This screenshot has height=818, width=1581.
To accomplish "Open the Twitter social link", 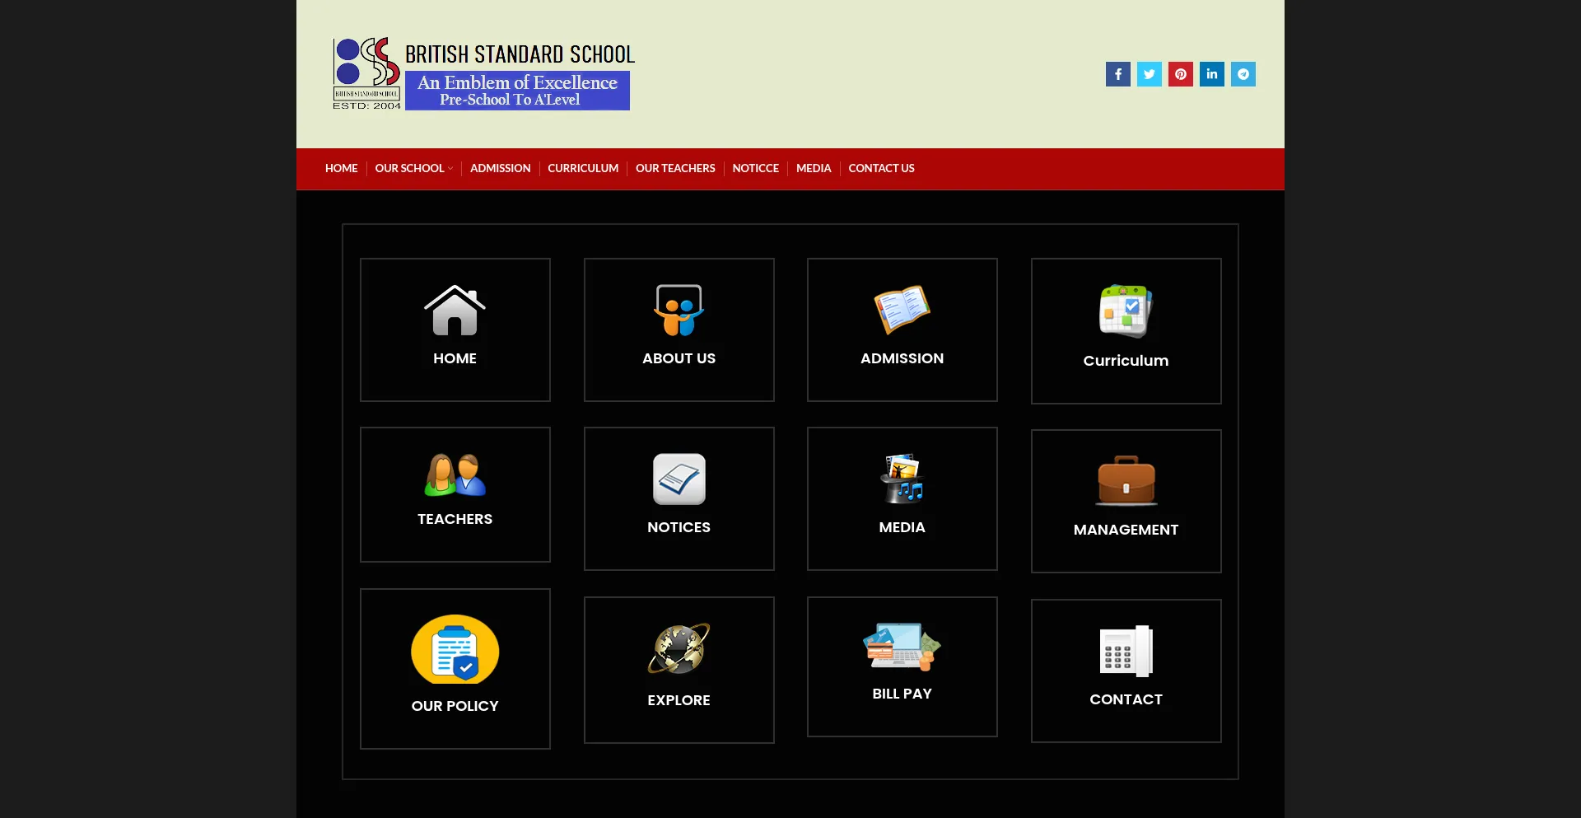I will click(1149, 74).
